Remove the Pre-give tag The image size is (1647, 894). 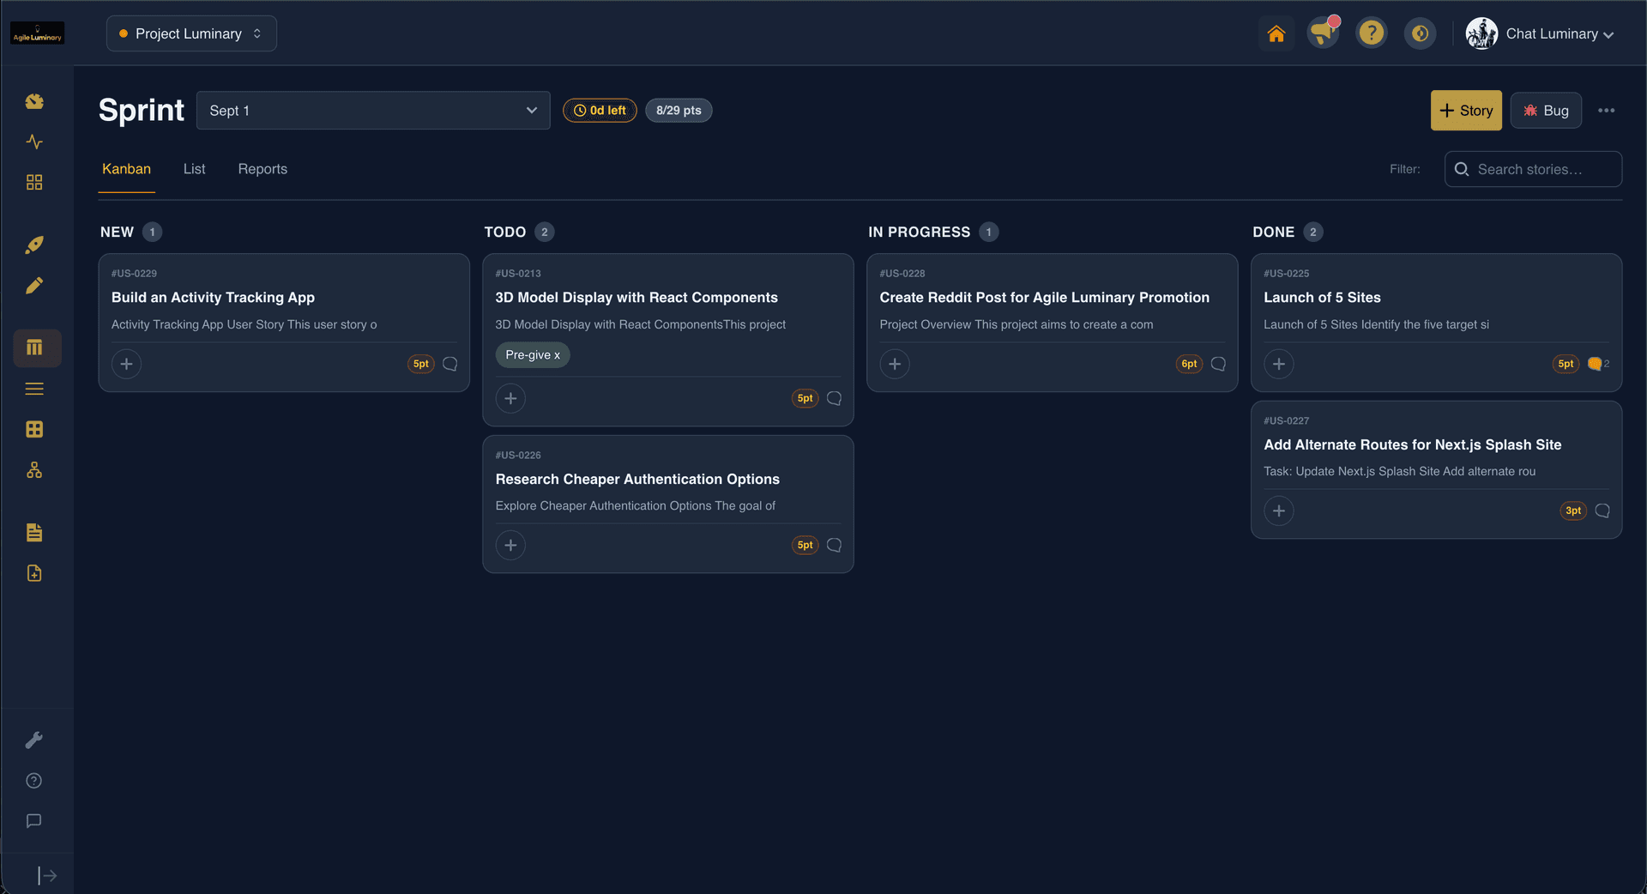(x=557, y=355)
